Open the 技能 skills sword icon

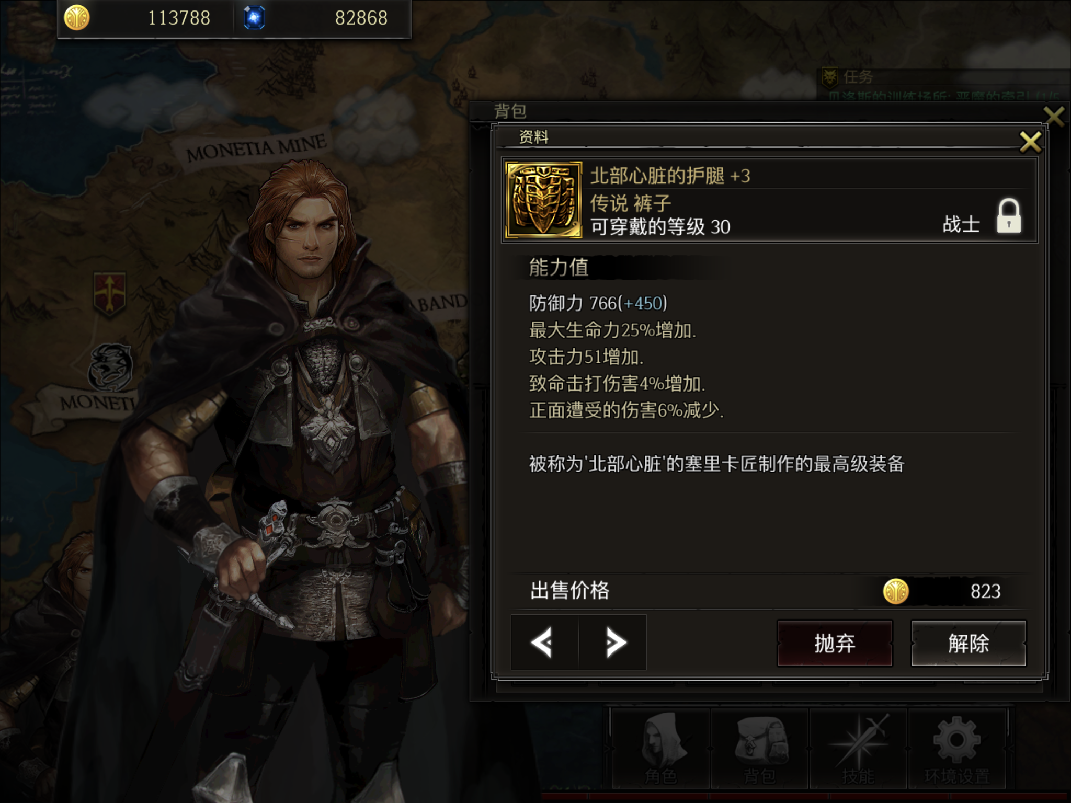click(x=858, y=748)
